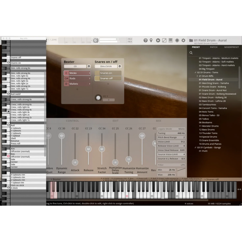The image size is (242, 242).
Task: Click the play preview icon
Action: click(158, 40)
